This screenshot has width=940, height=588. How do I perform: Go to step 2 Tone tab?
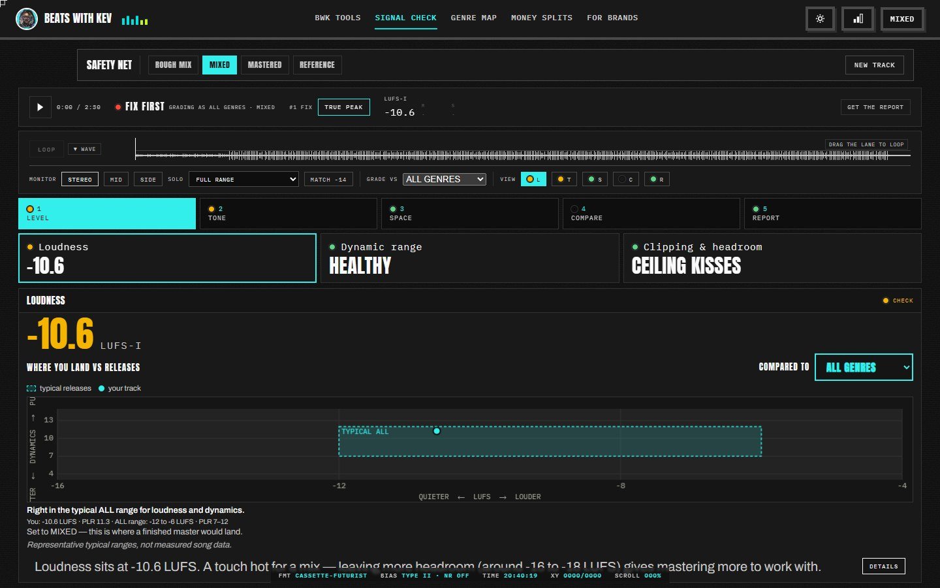[289, 214]
